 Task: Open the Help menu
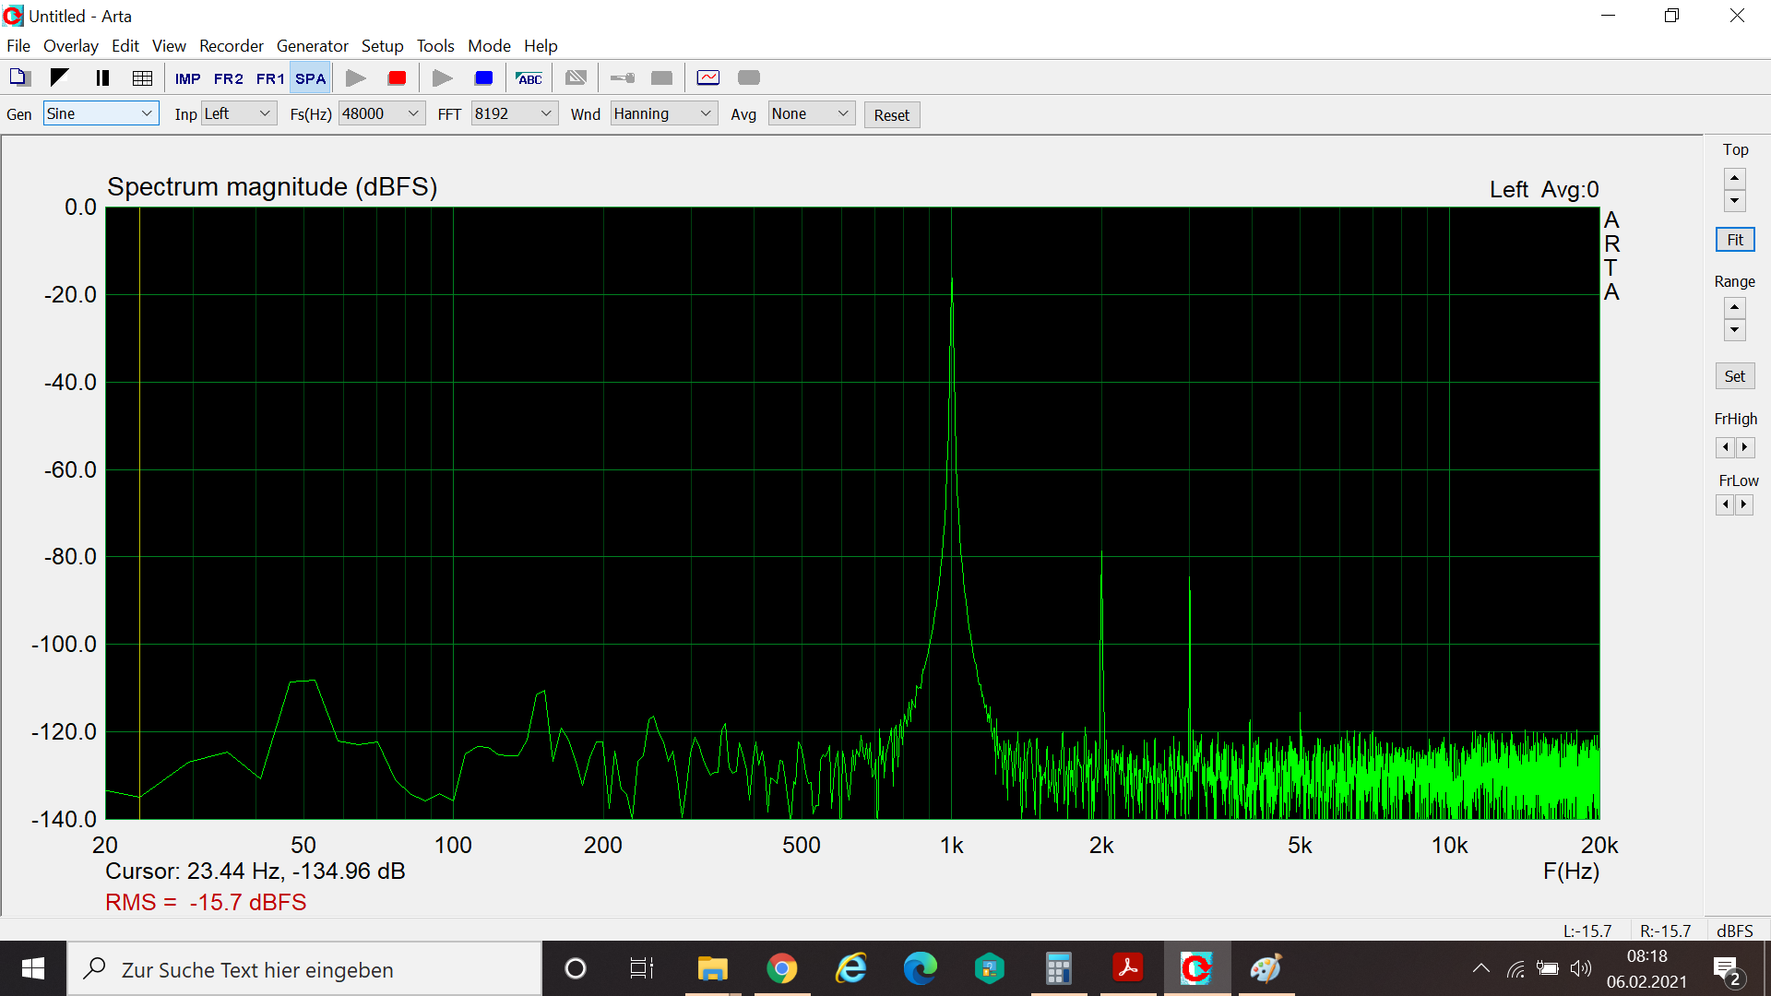(x=541, y=45)
